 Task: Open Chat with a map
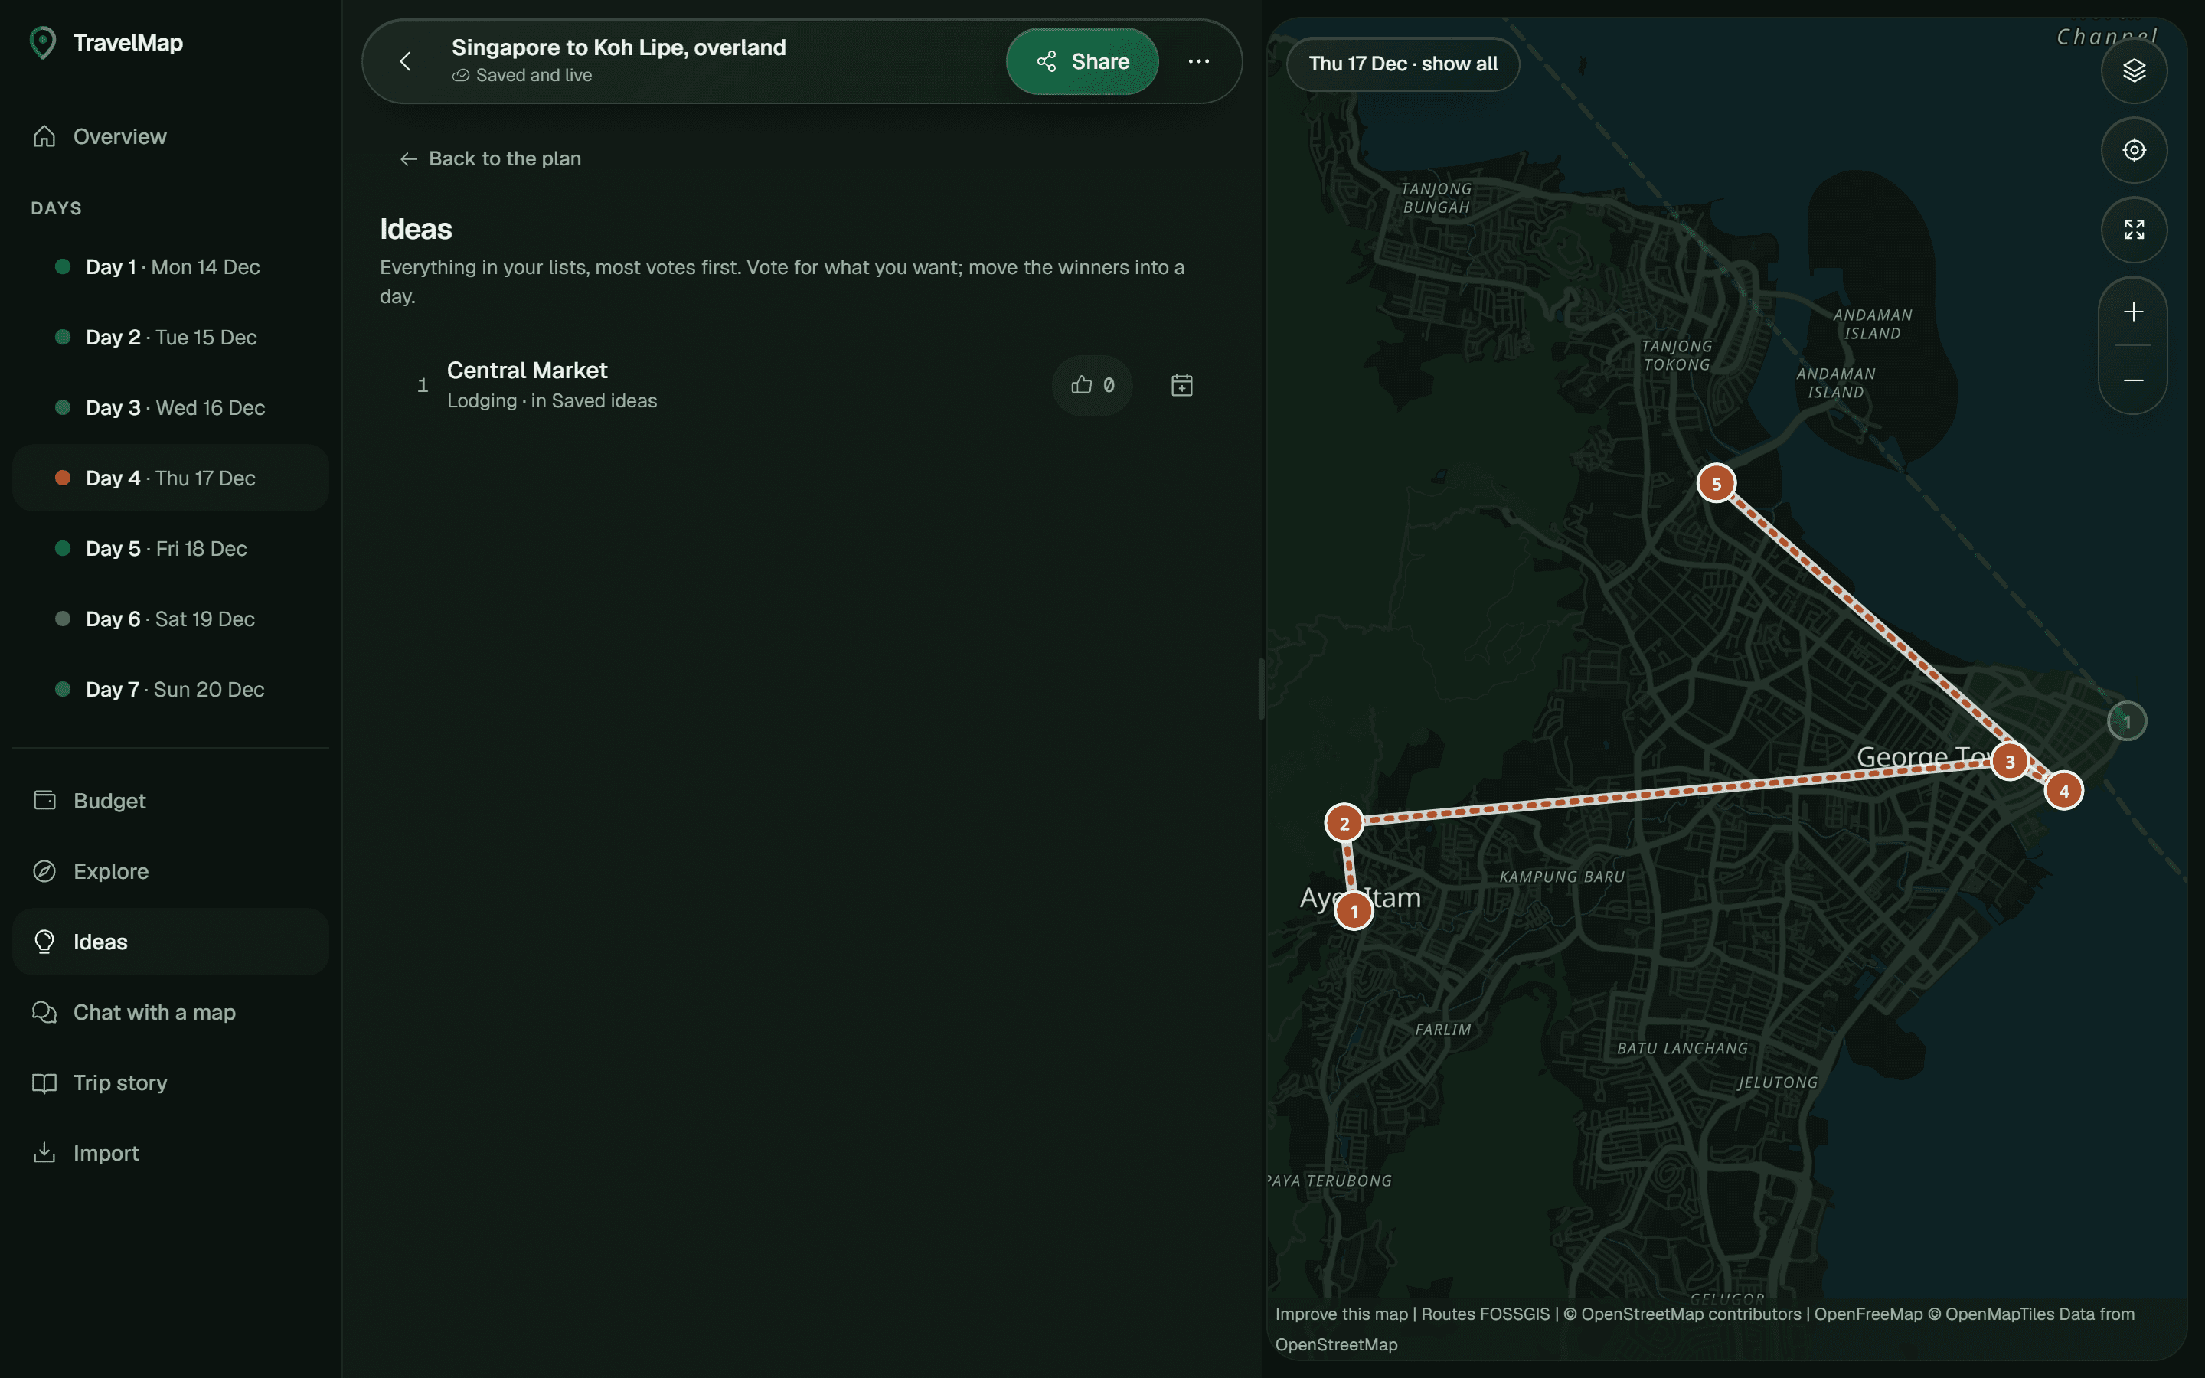(x=171, y=1013)
